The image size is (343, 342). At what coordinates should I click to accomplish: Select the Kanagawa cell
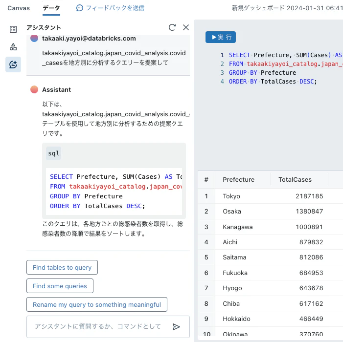238,227
